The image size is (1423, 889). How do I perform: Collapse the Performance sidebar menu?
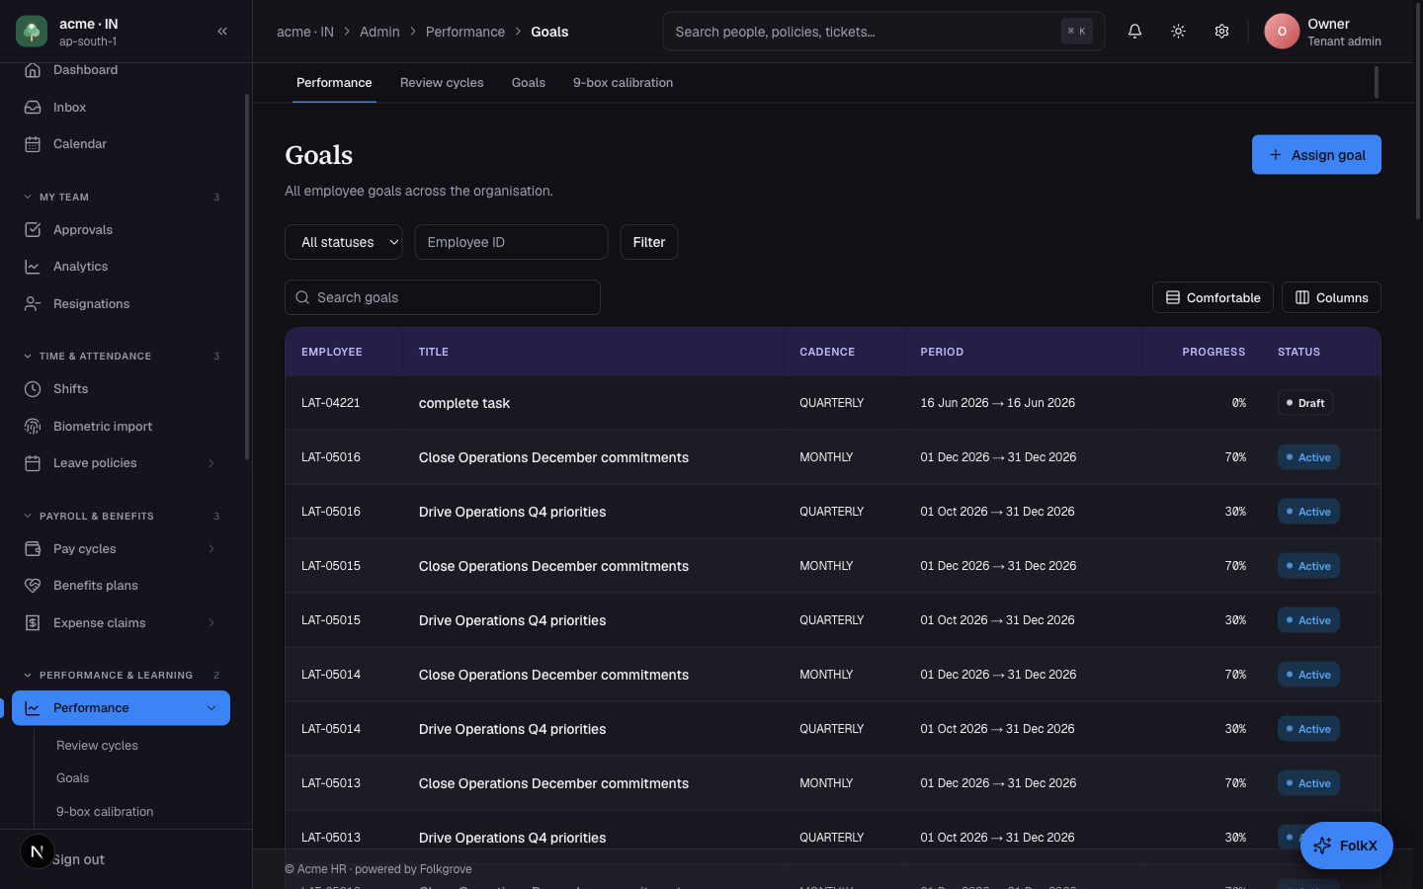coord(210,708)
